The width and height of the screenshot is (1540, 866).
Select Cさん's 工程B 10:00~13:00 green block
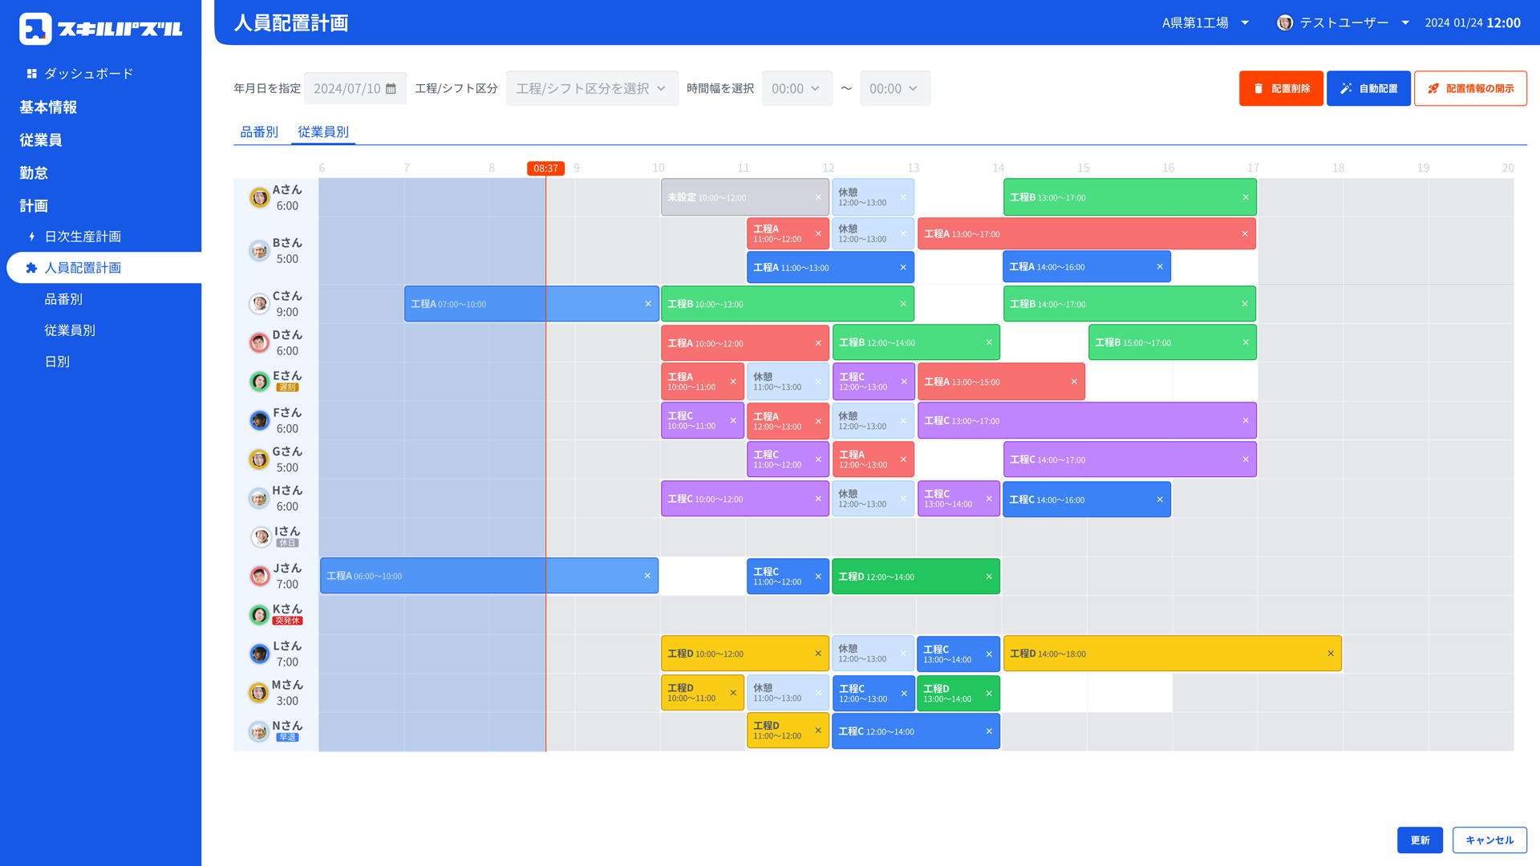[x=787, y=304]
